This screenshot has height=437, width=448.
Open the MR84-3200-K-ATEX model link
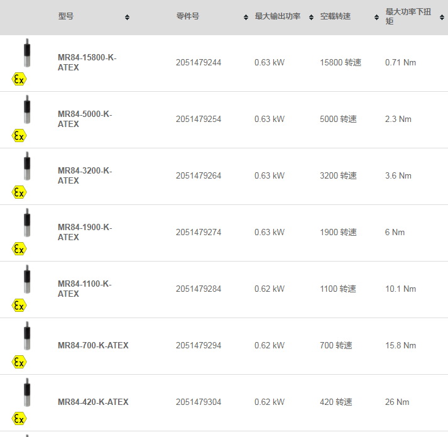click(x=85, y=175)
